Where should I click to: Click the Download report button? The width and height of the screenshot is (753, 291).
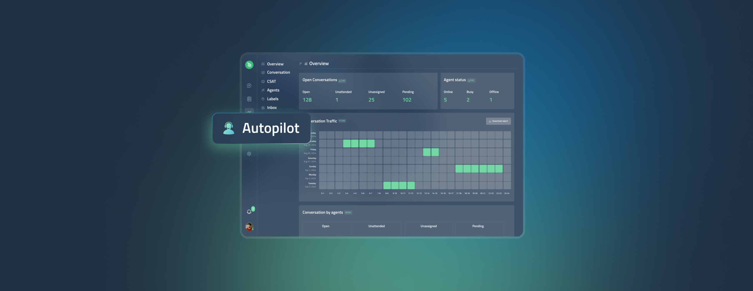[498, 121]
